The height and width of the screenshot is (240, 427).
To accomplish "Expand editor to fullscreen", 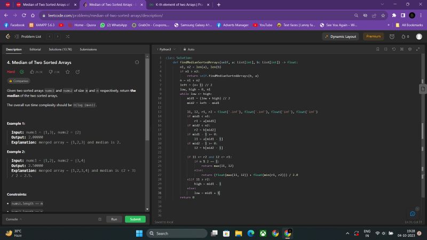I will pos(418,49).
